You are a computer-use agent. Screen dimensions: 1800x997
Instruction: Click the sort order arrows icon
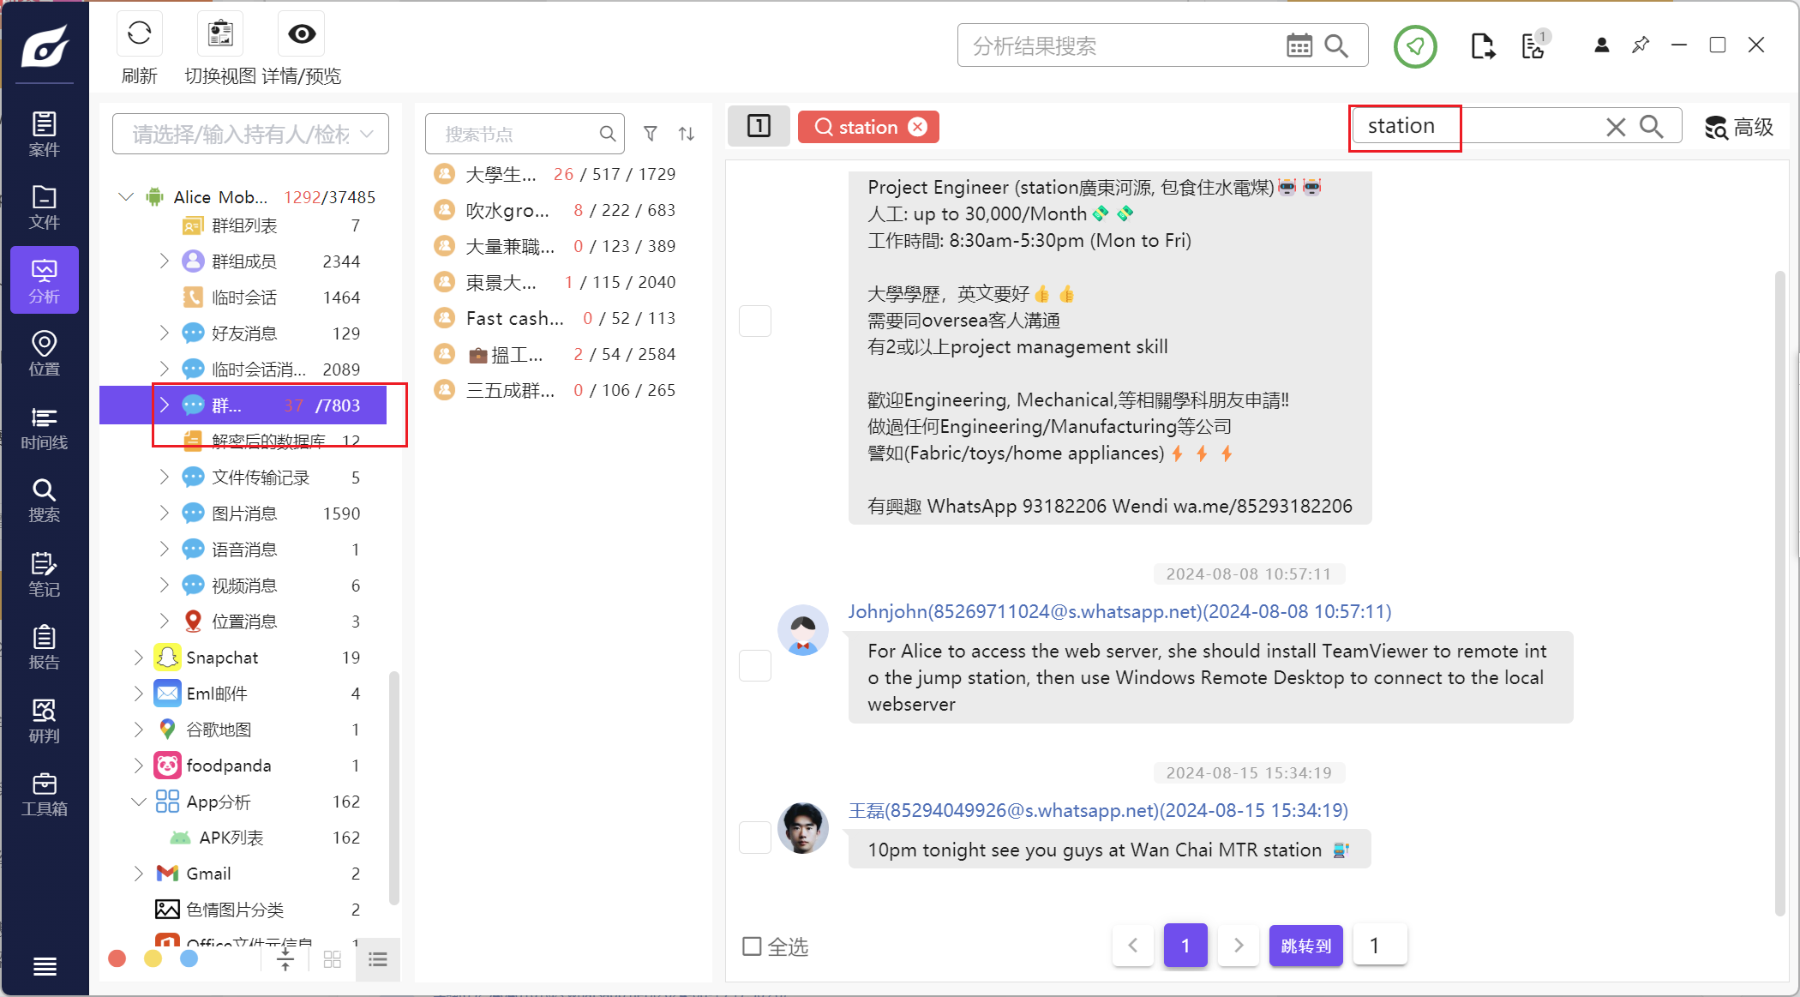tap(687, 134)
